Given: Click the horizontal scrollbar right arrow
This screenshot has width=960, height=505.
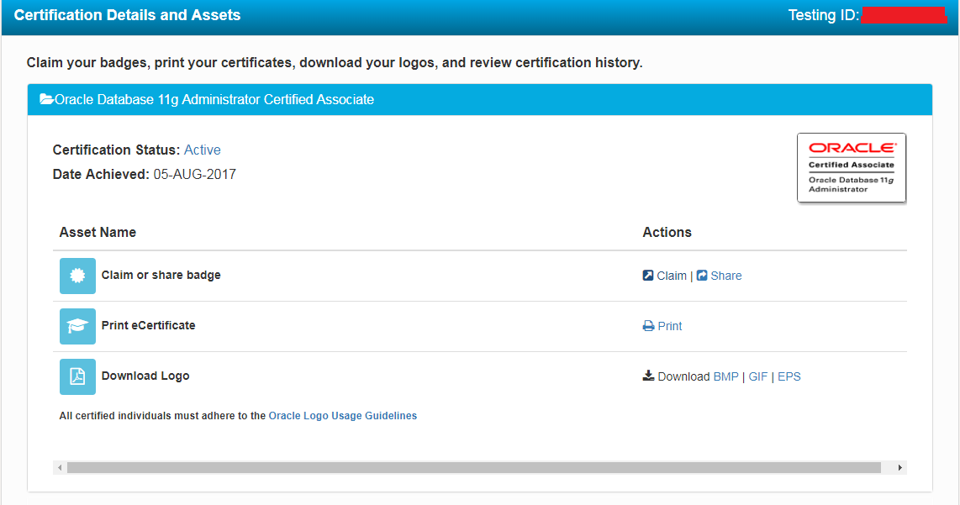Looking at the screenshot, I should pos(900,468).
